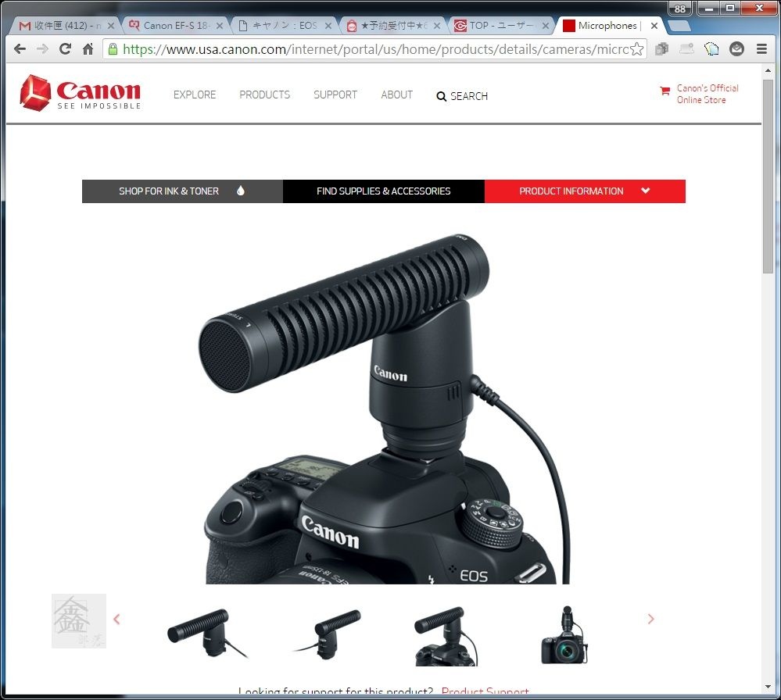Maximize the Chrome window
The width and height of the screenshot is (781, 700).
point(730,9)
